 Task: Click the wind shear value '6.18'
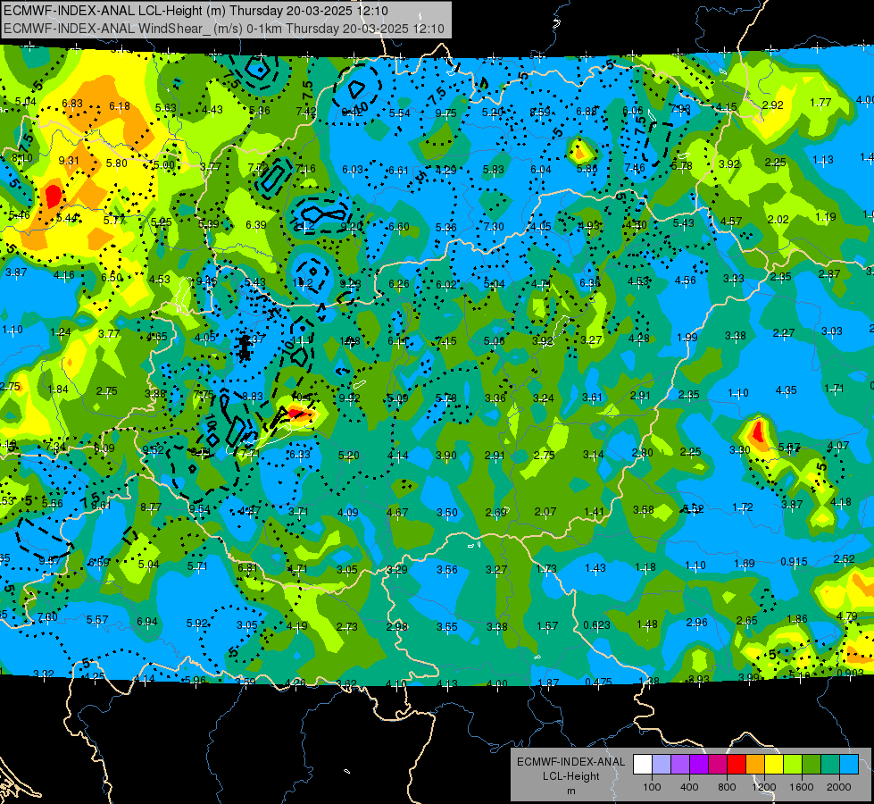pyautogui.click(x=120, y=106)
